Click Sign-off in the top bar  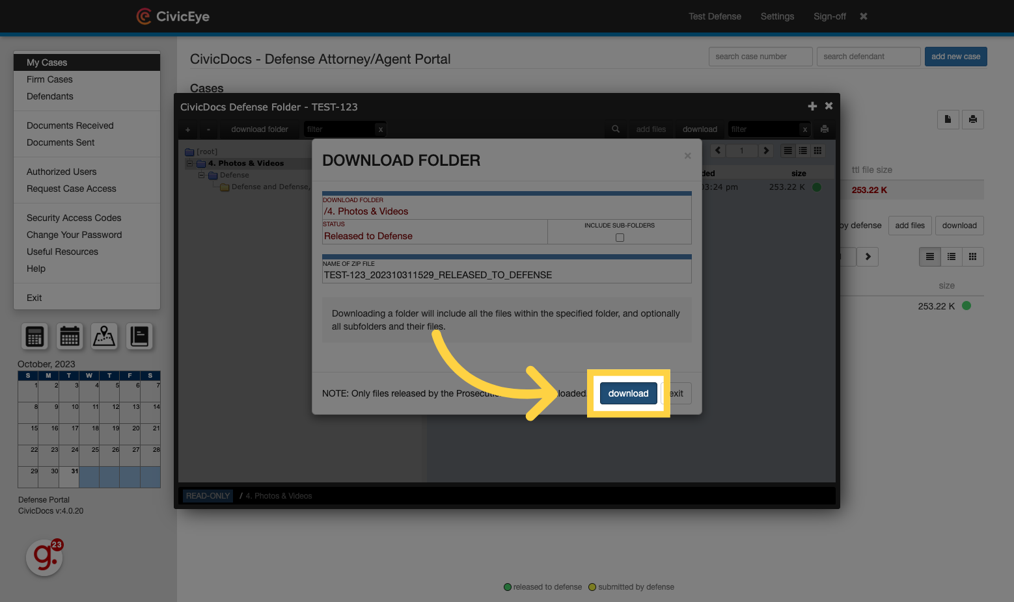coord(830,16)
